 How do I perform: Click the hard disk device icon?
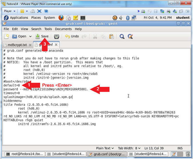[x=143, y=11]
